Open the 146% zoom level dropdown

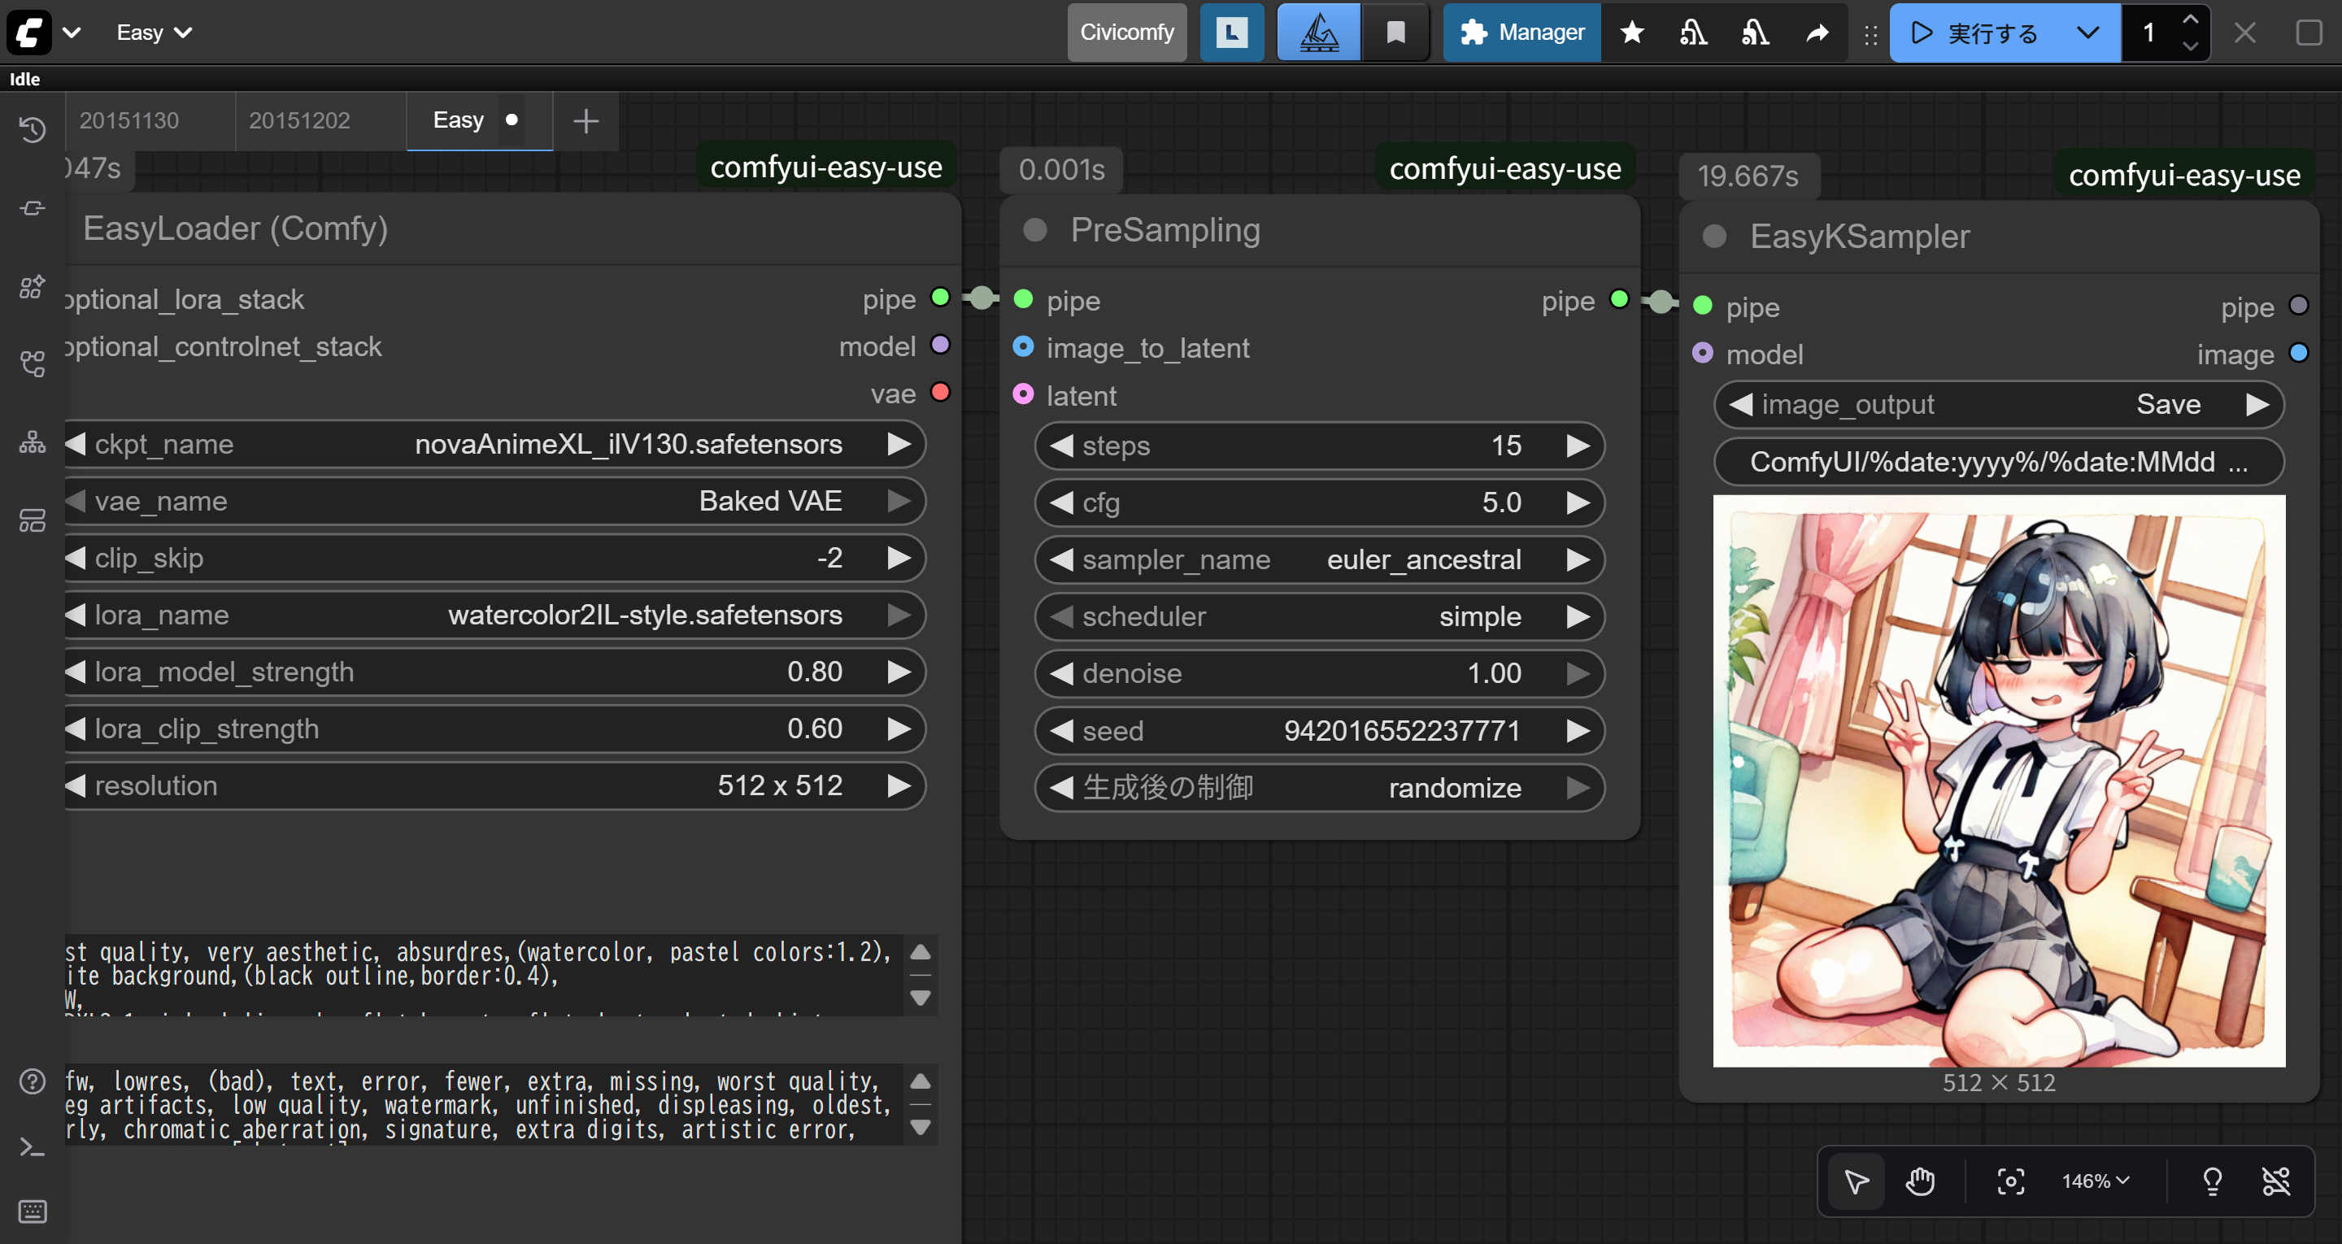click(x=2095, y=1181)
